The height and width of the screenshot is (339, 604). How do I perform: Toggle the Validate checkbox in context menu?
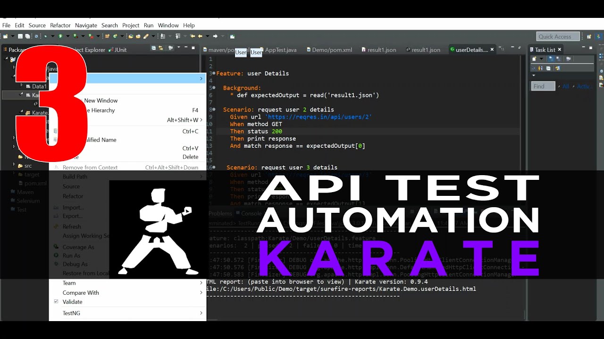[56, 301]
